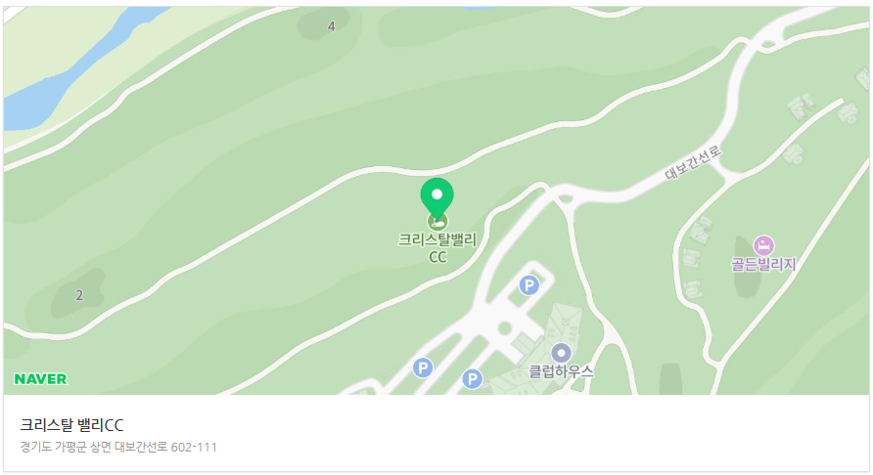Select the clubhouse building footprint shape
This screenshot has height=475, width=873.
click(563, 329)
